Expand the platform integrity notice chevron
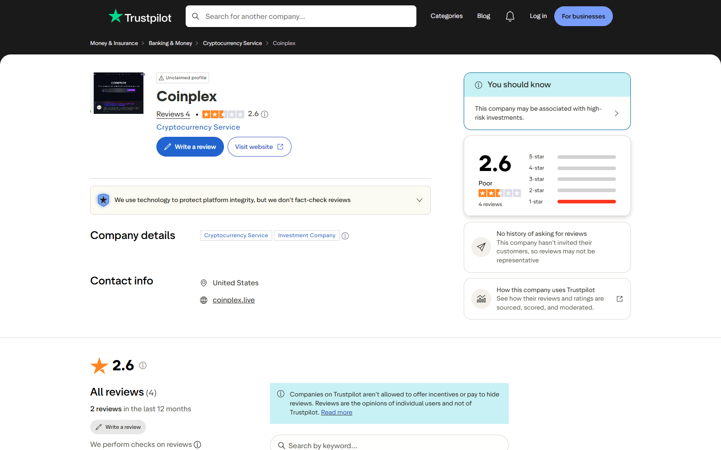The width and height of the screenshot is (721, 450). pos(420,200)
